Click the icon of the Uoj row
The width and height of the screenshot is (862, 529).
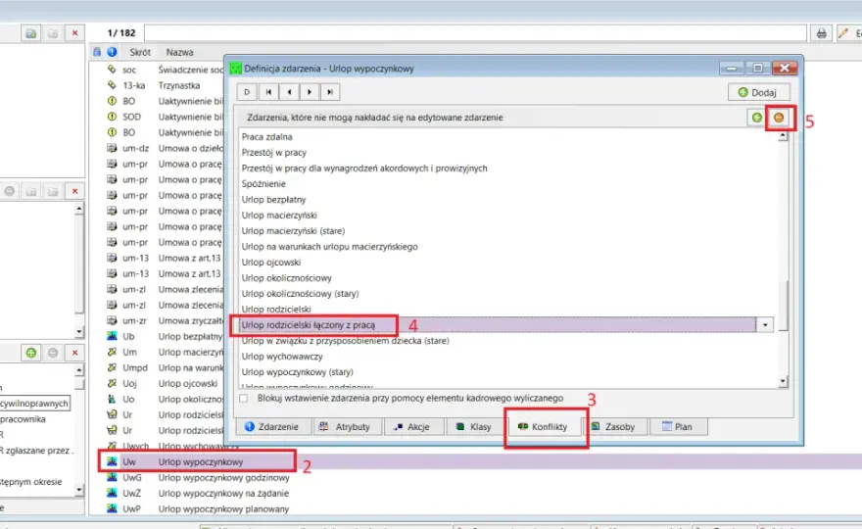[x=112, y=383]
